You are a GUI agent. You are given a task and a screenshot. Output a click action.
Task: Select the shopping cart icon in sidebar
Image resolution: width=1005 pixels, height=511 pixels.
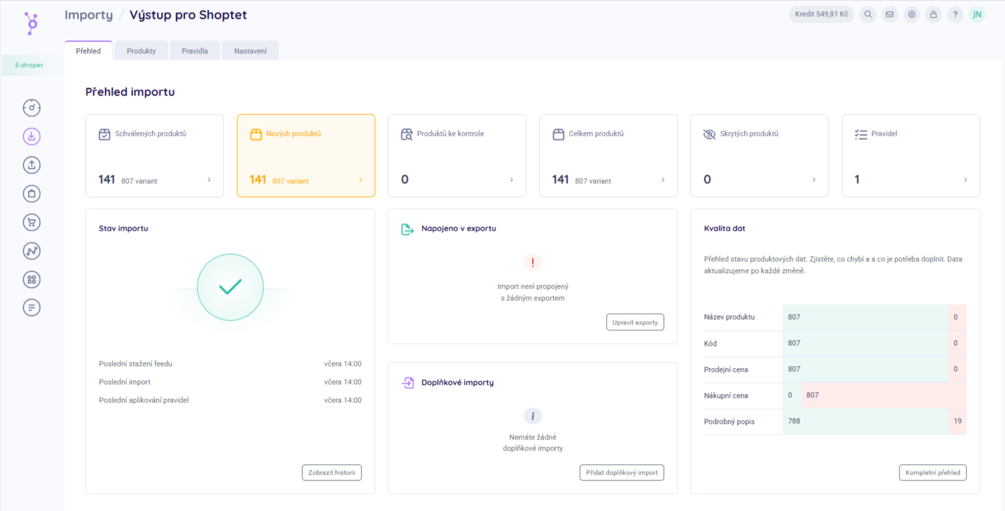pyautogui.click(x=31, y=222)
